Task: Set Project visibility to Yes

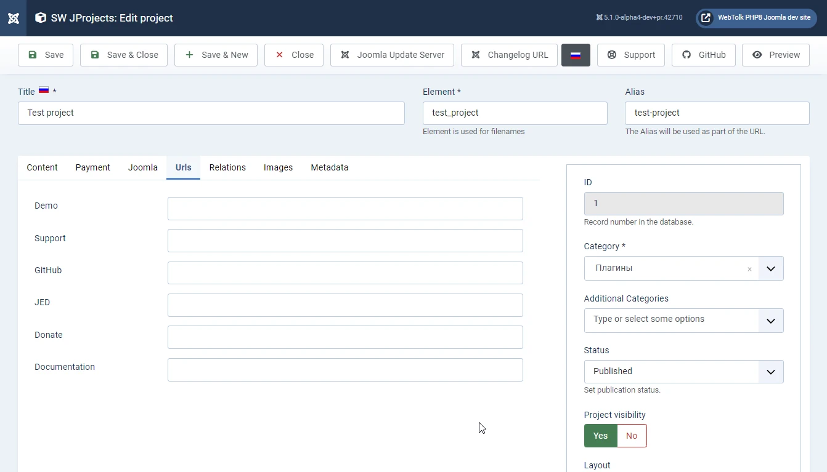Action: [601, 436]
